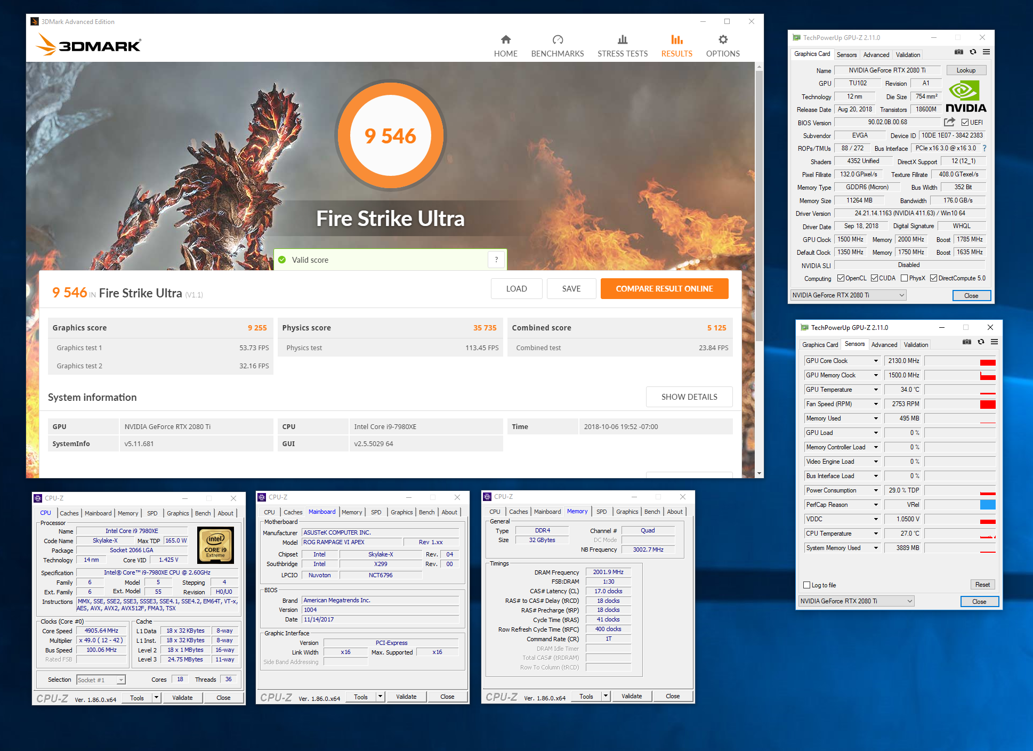
Task: Open Stress Tests section icon
Action: [622, 39]
